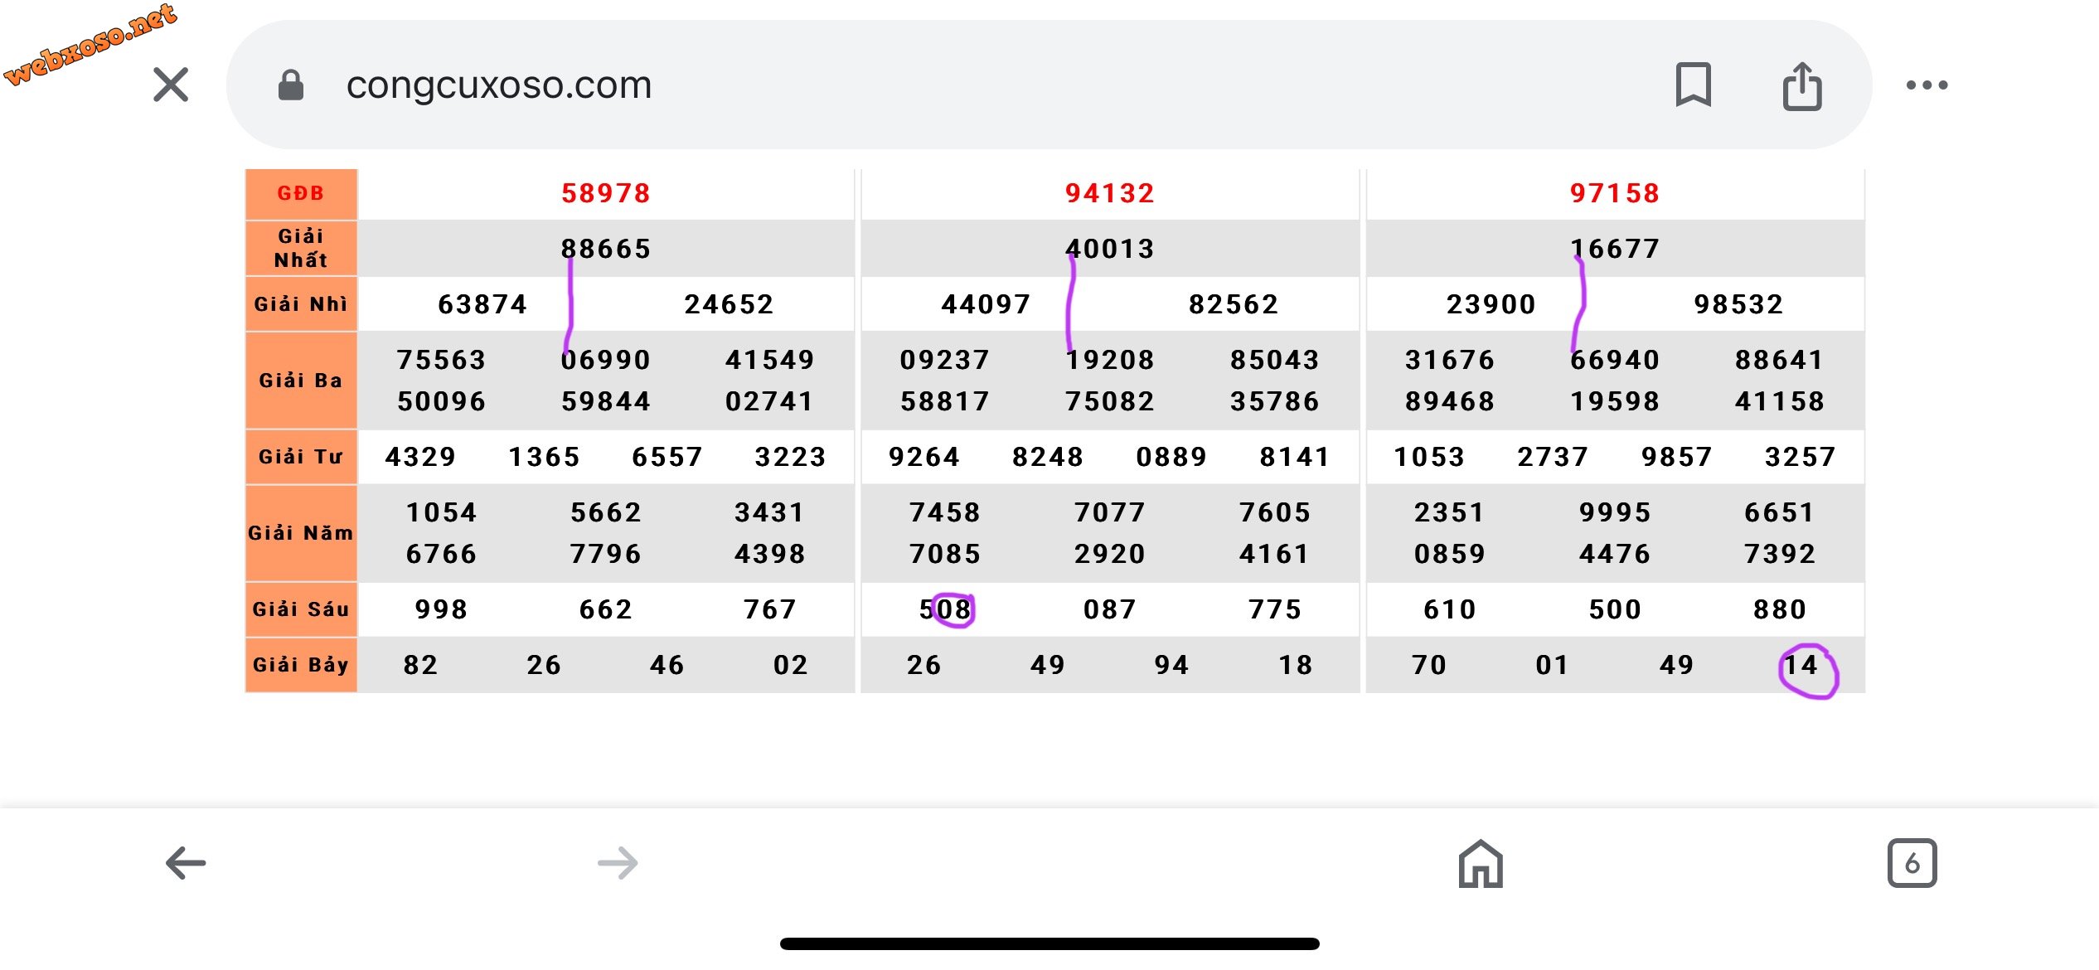2099x970 pixels.
Task: Select the Giải Bảy row label
Action: pos(301,665)
